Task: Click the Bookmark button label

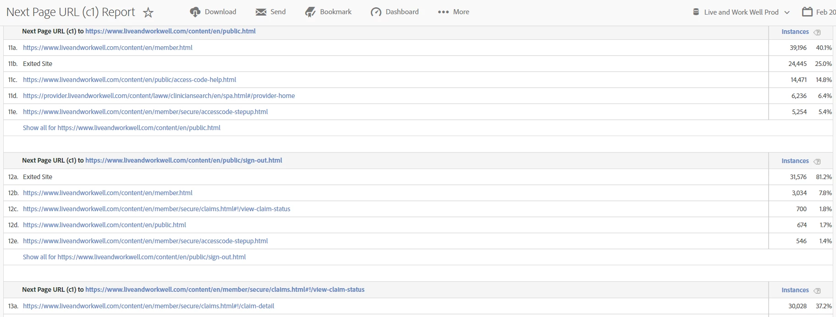Action: coord(335,12)
